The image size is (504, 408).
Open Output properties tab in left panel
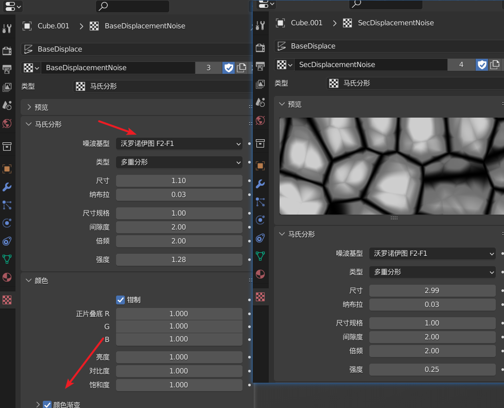(7, 69)
